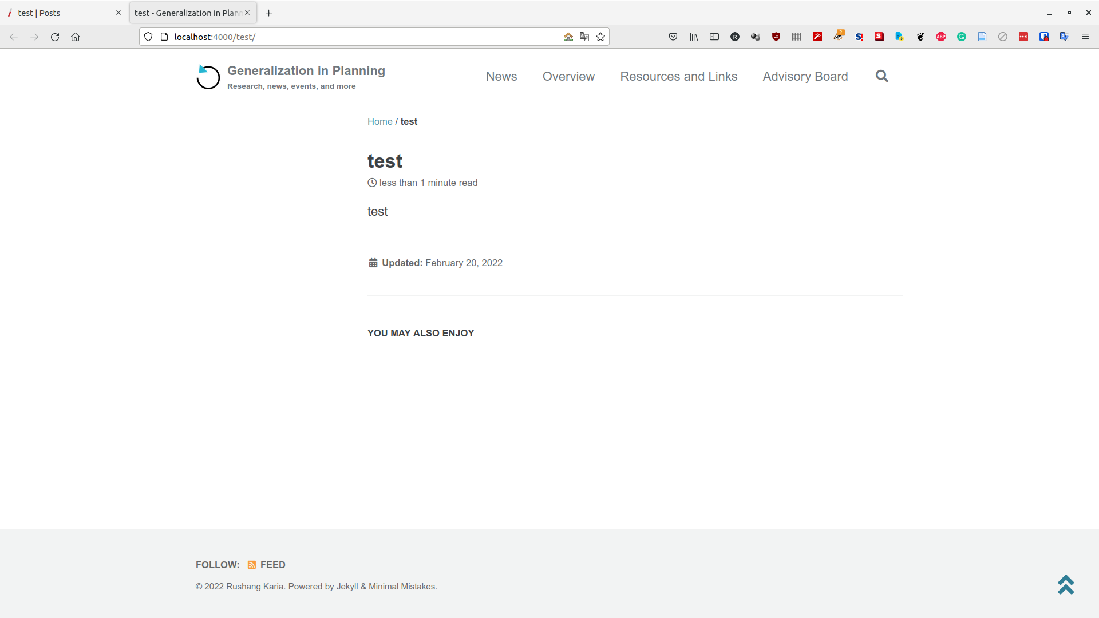Click the toolbar translate extension icon
Image resolution: width=1099 pixels, height=618 pixels.
[1065, 37]
